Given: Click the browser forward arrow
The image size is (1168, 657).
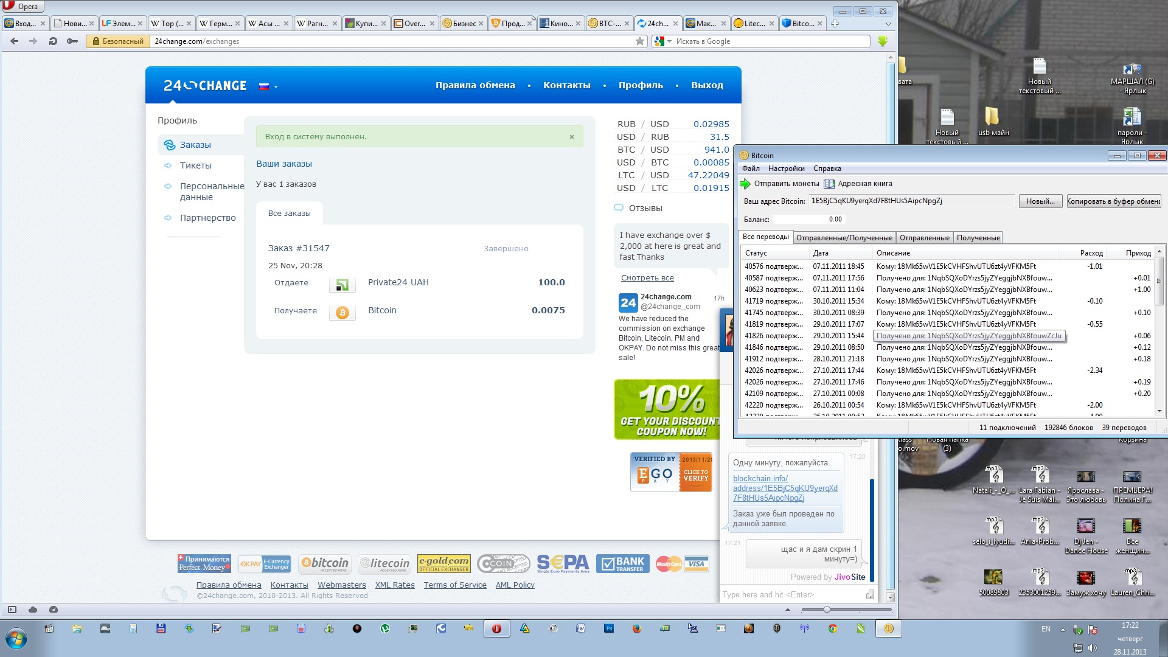Looking at the screenshot, I should pyautogui.click(x=33, y=41).
